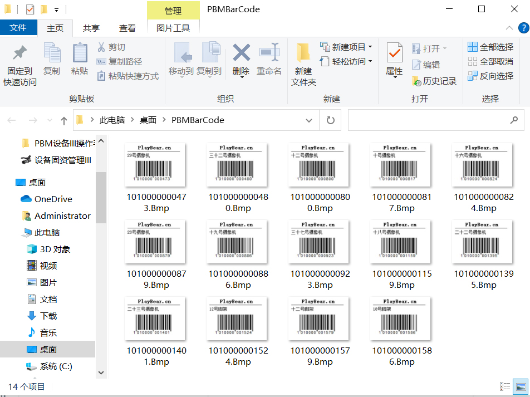Select the 1010000000473.Bmp barcode thumbnail
This screenshot has height=397, width=530.
pos(155,164)
